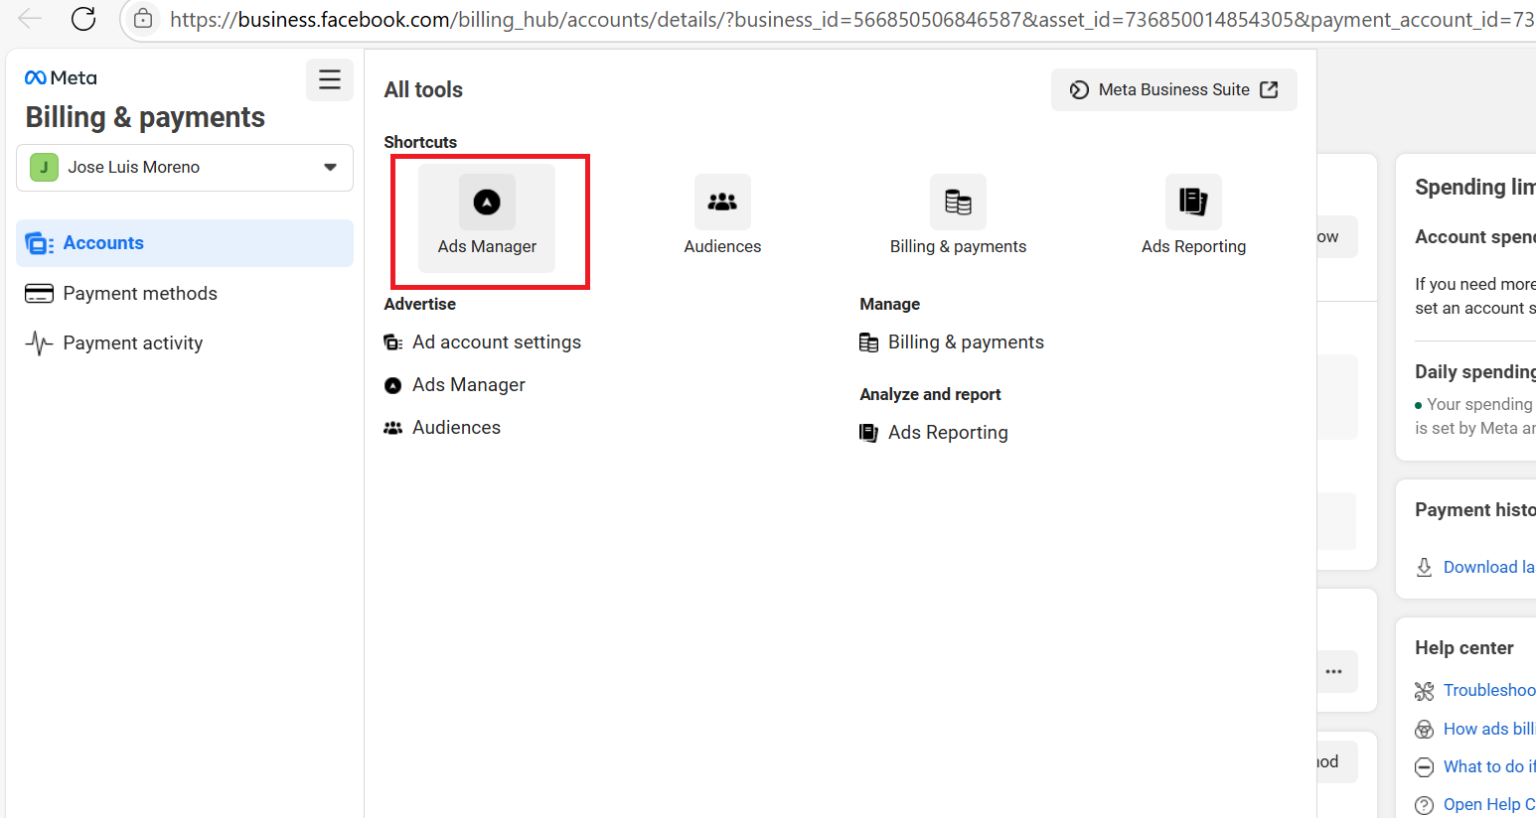The image size is (1536, 818).
Task: Select Accounts in the sidebar
Action: tap(103, 243)
